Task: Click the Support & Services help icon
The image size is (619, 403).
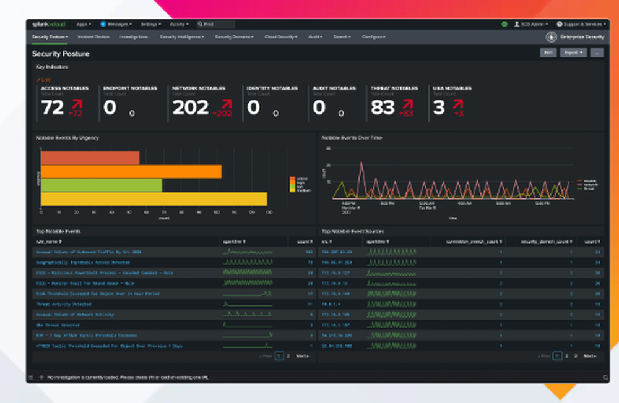Action: (560, 24)
